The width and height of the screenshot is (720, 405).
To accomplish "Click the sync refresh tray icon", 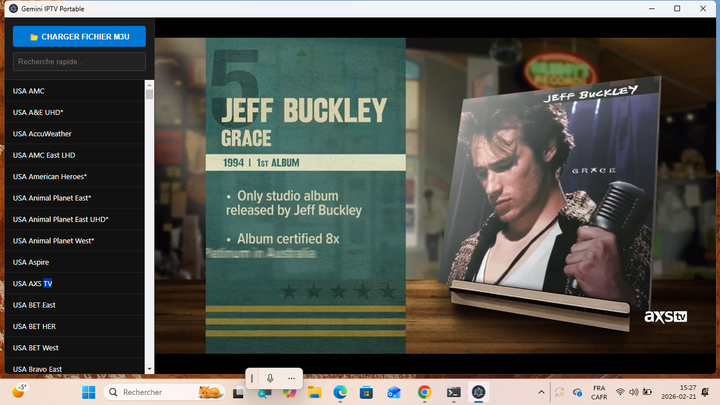I will [560, 392].
